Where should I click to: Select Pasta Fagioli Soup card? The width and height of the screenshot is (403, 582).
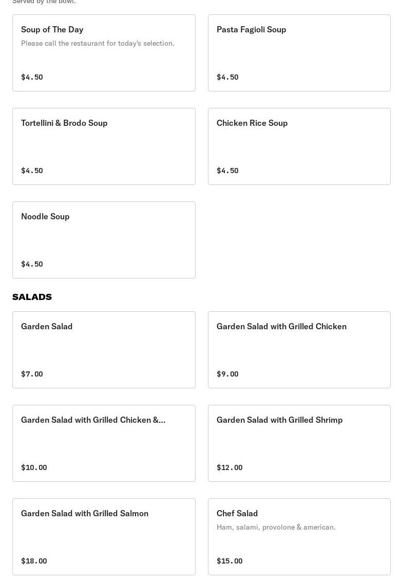pyautogui.click(x=299, y=53)
